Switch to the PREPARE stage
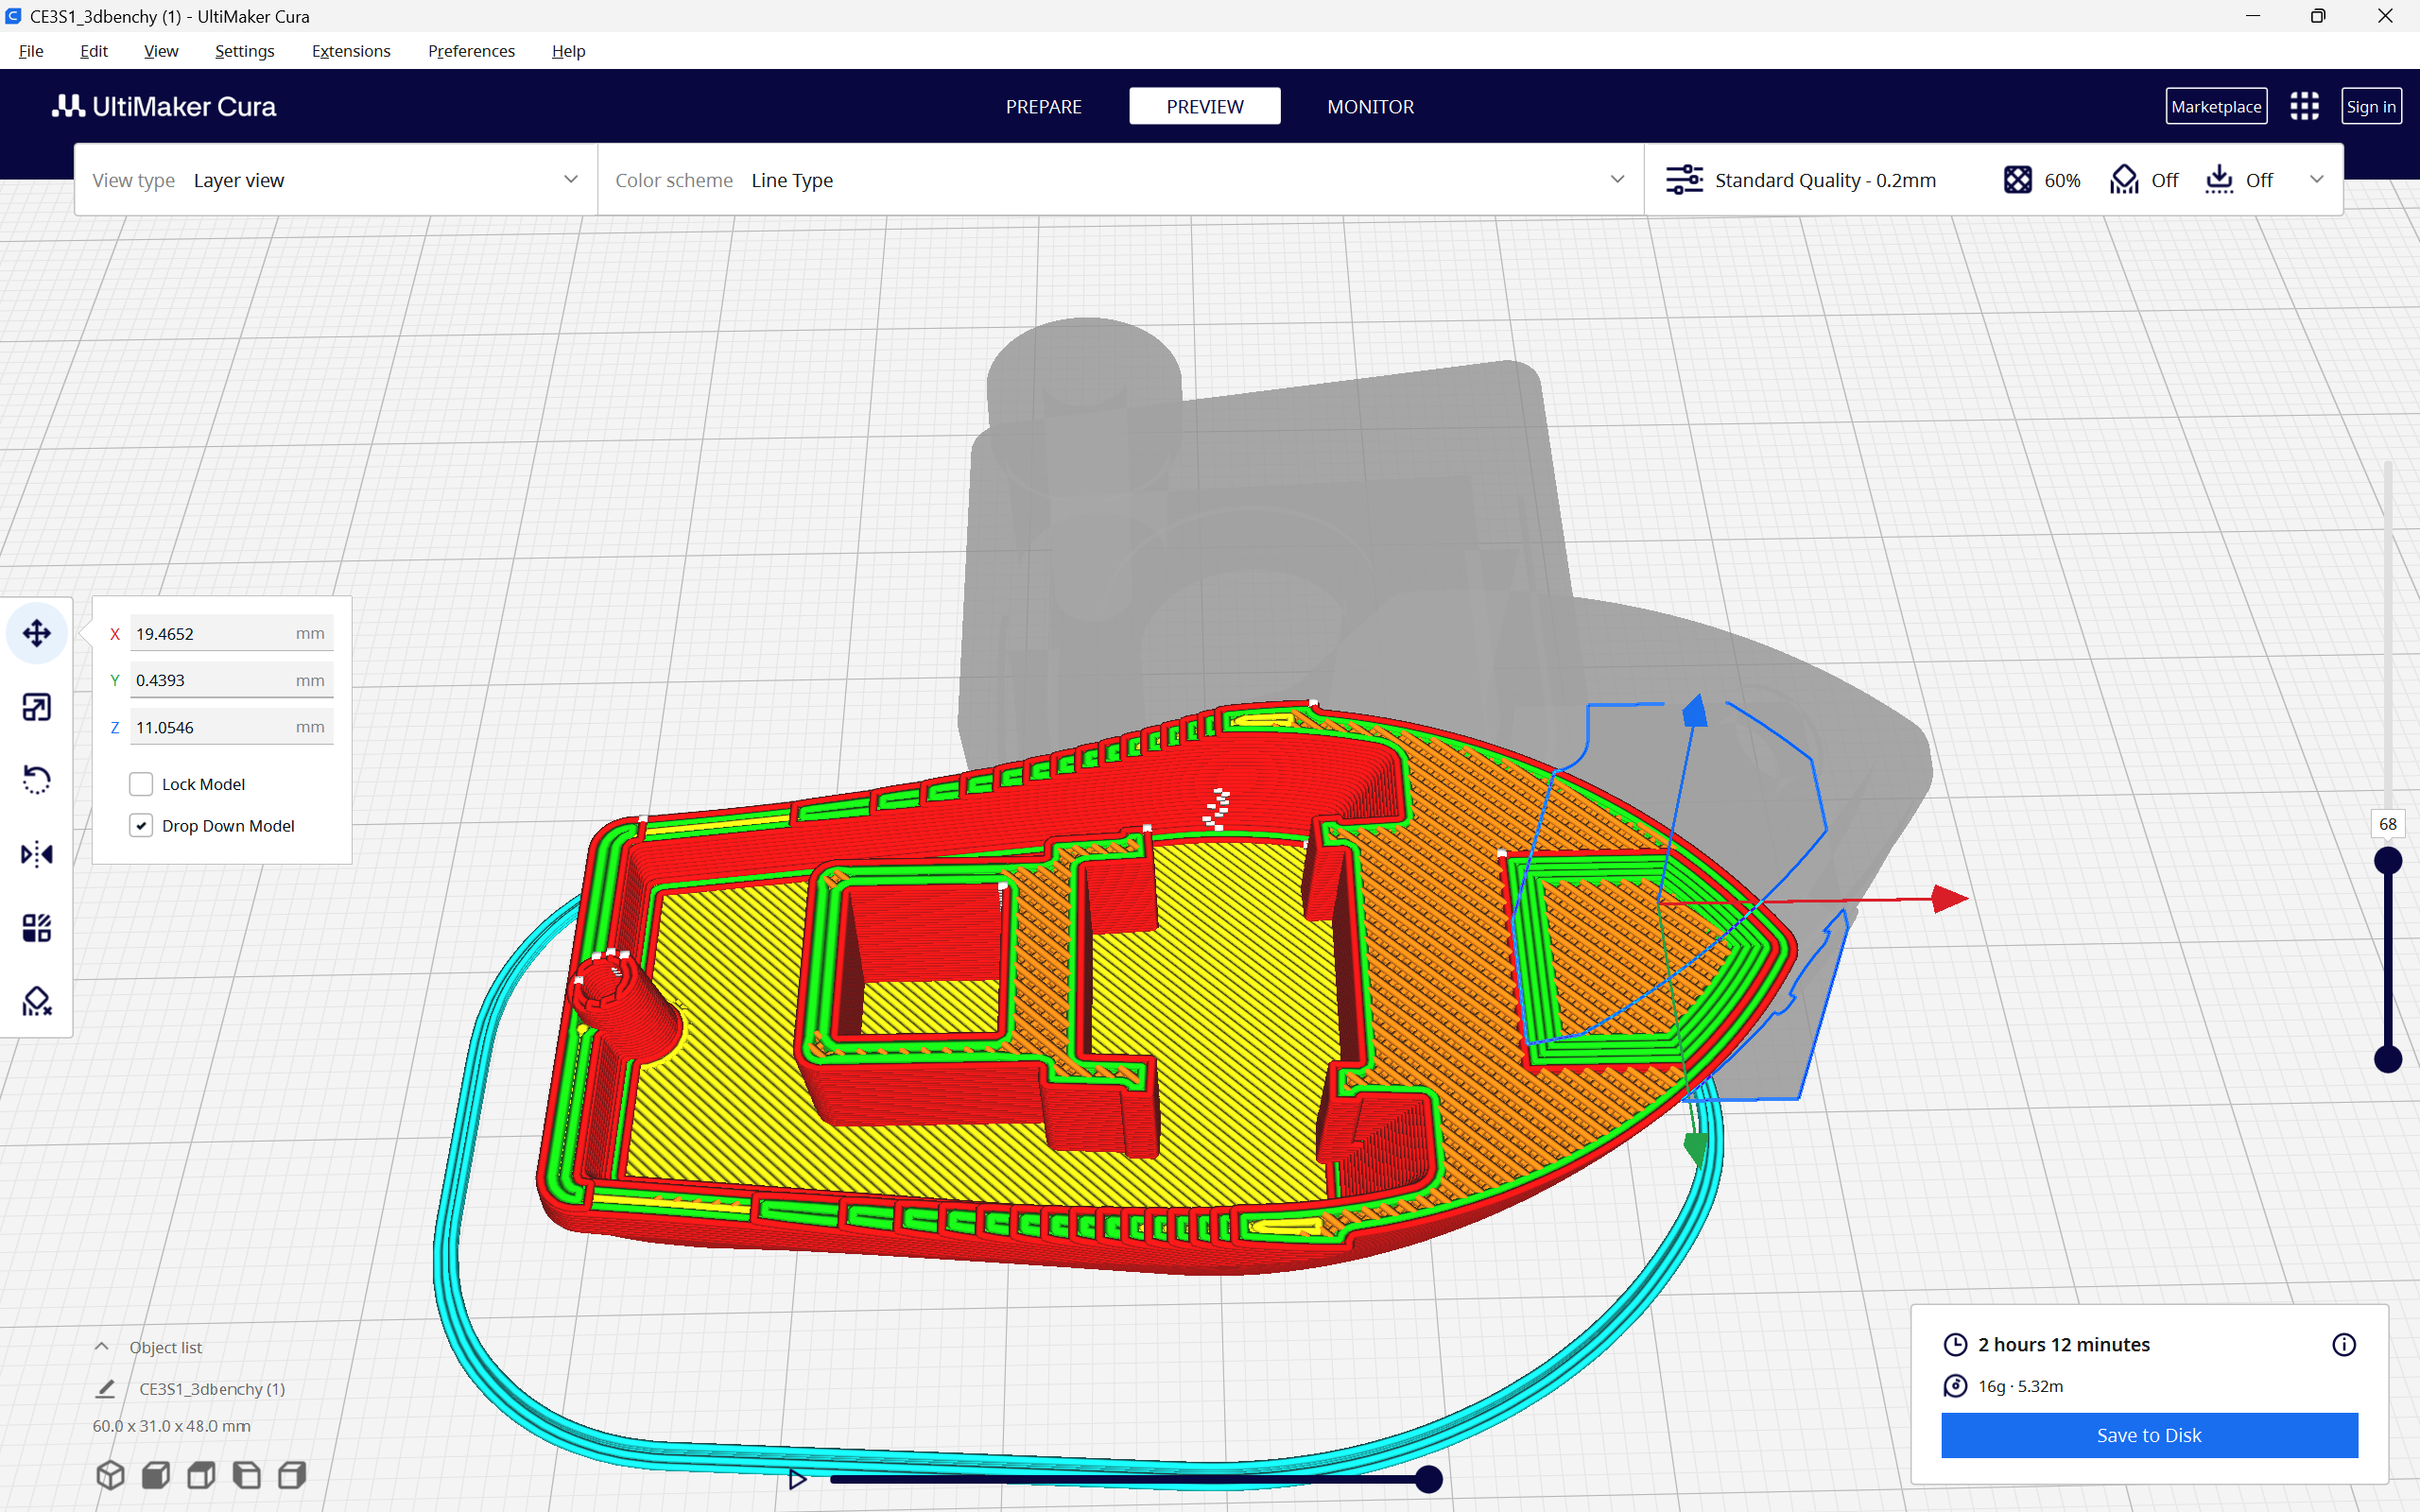Screen dimensions: 2420x1512 (1043, 106)
